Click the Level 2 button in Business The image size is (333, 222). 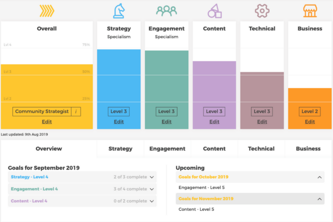(310, 111)
